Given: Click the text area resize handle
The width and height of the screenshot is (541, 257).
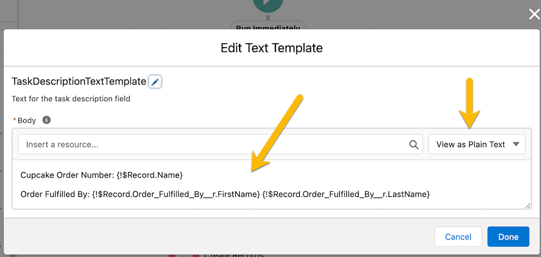Looking at the screenshot, I should (527, 205).
